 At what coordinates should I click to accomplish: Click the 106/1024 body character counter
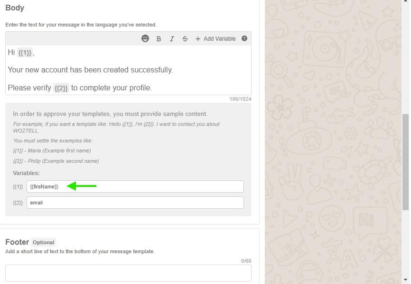pyautogui.click(x=241, y=99)
